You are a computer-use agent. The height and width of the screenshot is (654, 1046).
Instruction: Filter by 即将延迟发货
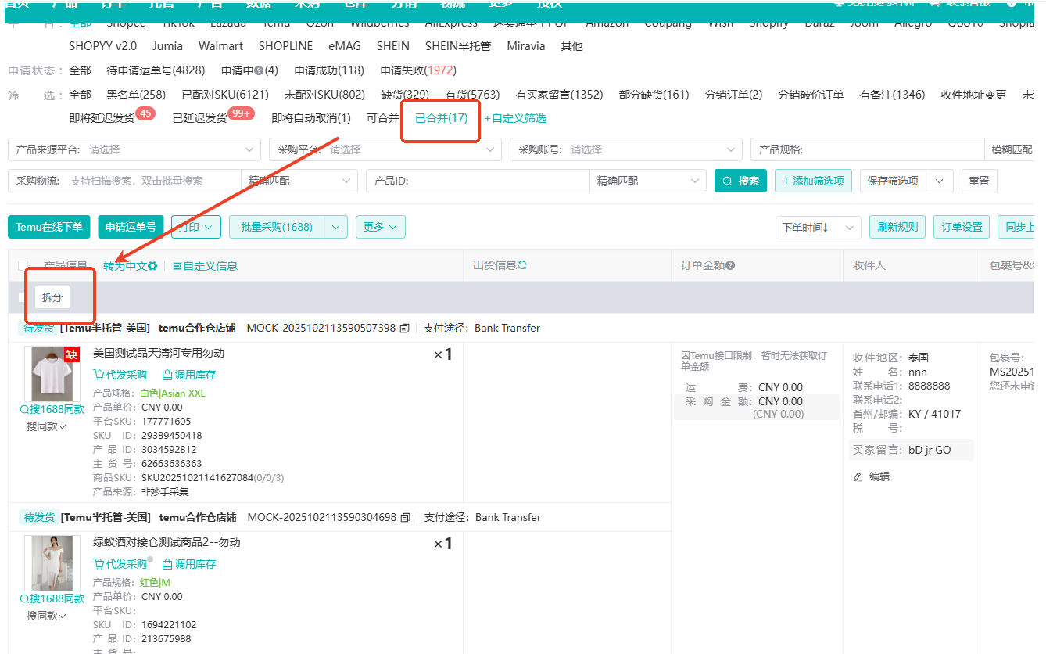point(102,118)
